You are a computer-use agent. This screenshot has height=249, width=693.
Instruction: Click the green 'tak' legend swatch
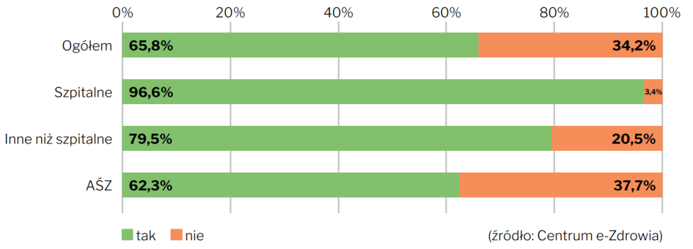pos(128,236)
